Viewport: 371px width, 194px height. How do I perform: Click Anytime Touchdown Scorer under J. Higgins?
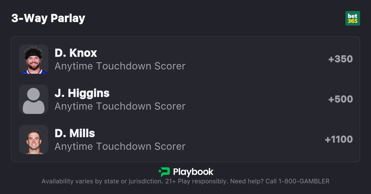[120, 106]
